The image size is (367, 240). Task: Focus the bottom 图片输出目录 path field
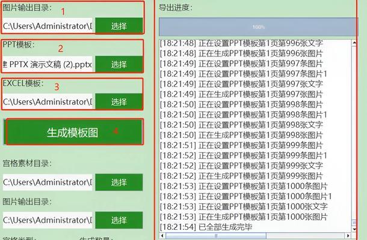(48, 220)
